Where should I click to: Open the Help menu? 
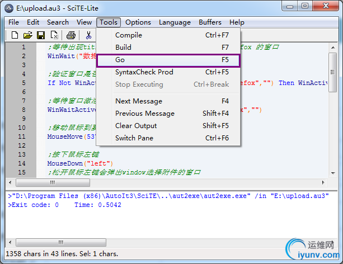point(237,22)
